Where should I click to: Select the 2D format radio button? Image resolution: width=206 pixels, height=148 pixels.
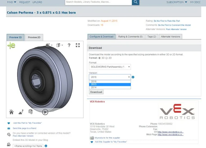(106, 58)
